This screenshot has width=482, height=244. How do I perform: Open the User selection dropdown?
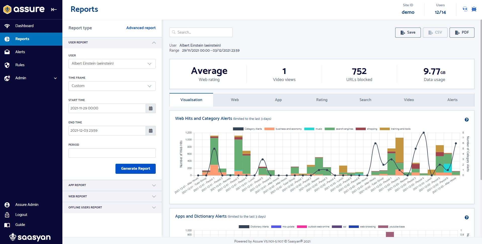[112, 63]
